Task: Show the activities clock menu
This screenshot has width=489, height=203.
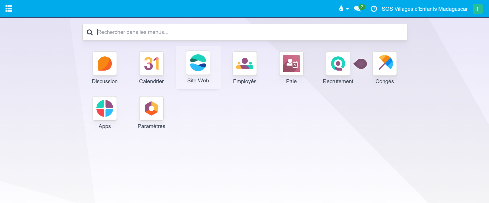Action: point(374,9)
